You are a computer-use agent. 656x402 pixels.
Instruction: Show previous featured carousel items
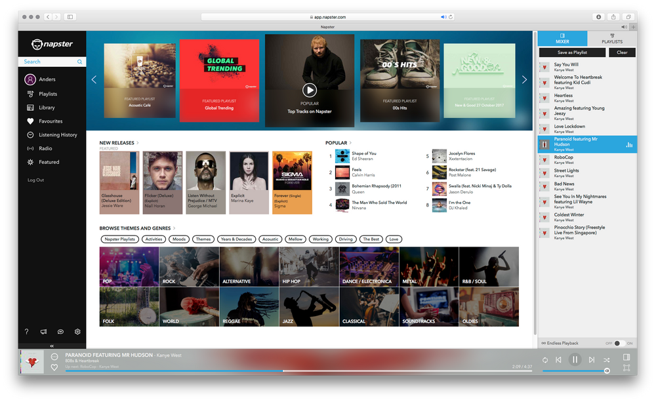(94, 79)
